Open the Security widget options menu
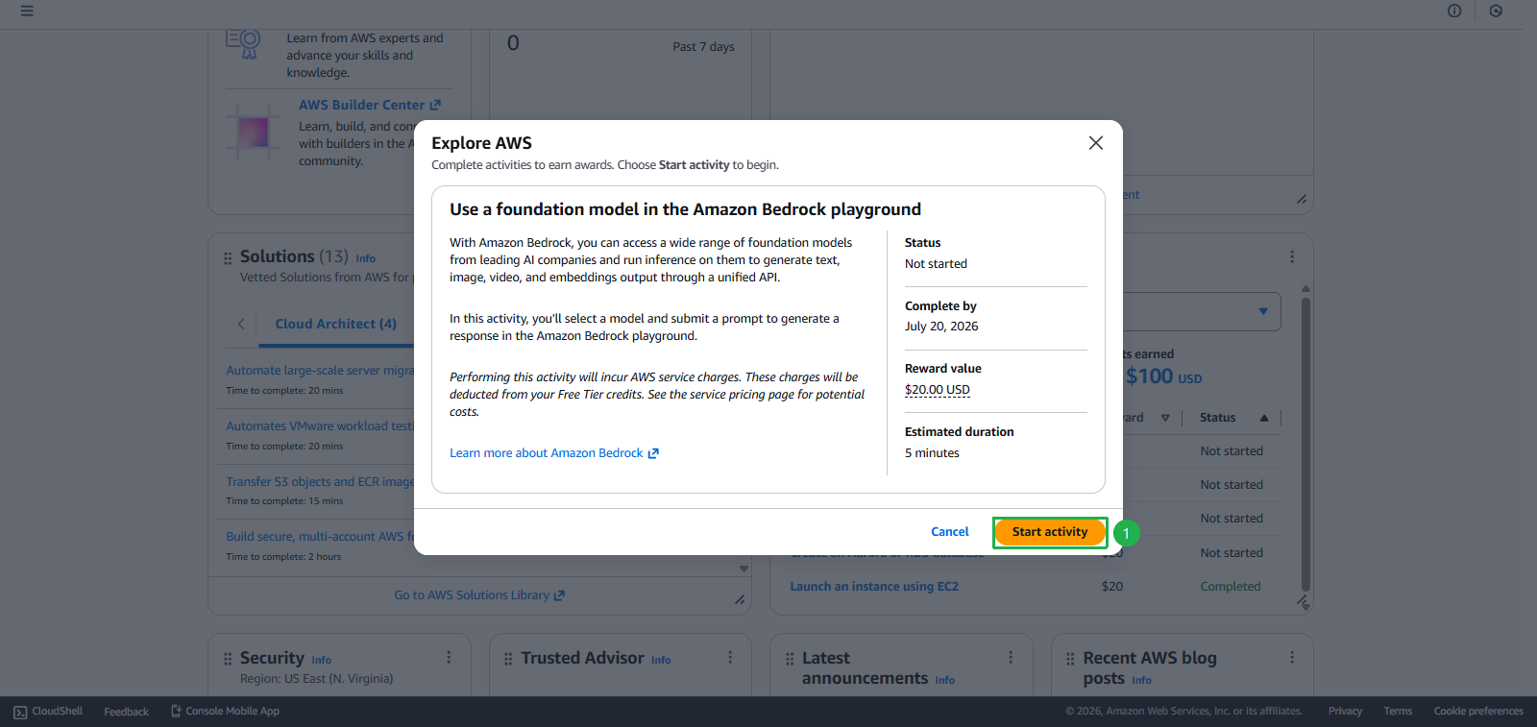 click(449, 658)
